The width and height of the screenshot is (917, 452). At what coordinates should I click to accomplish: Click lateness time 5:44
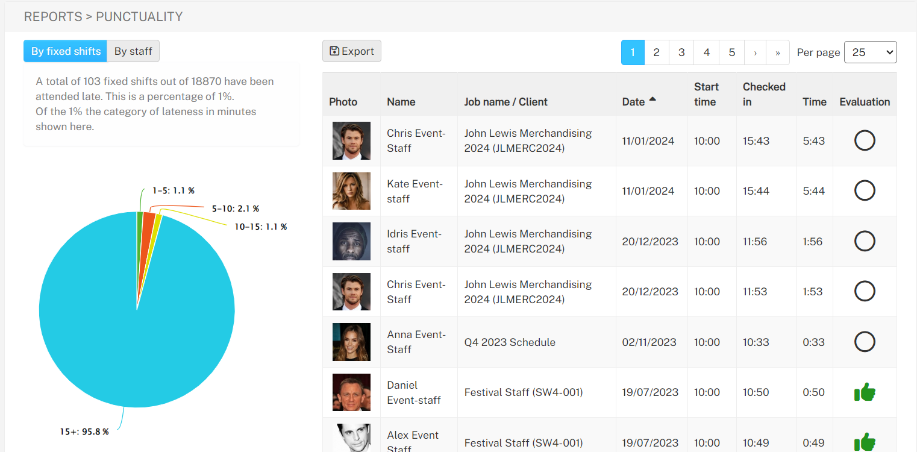[x=813, y=191]
